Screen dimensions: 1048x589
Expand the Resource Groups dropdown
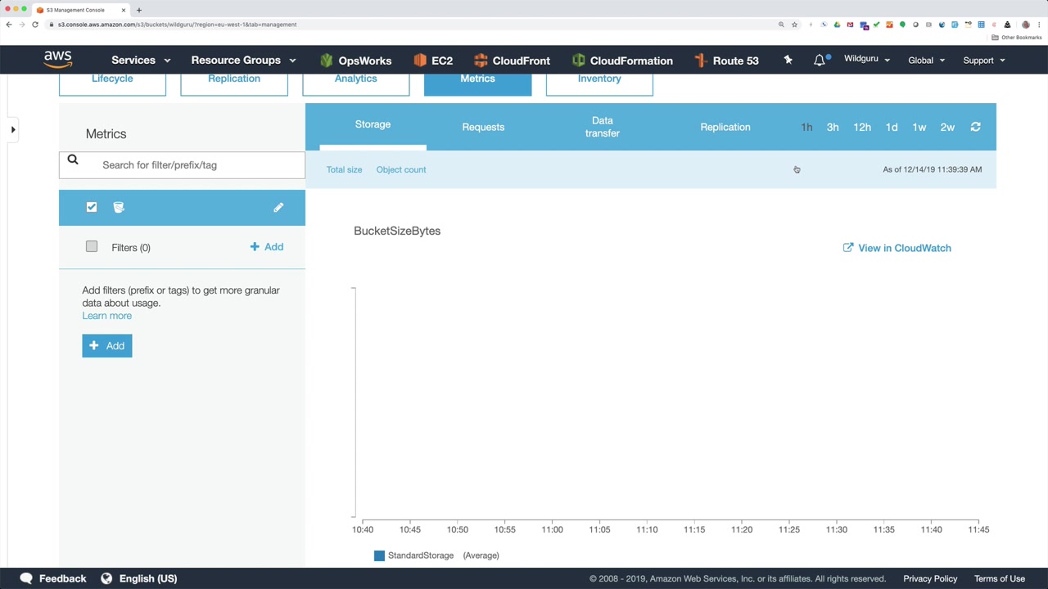point(243,61)
